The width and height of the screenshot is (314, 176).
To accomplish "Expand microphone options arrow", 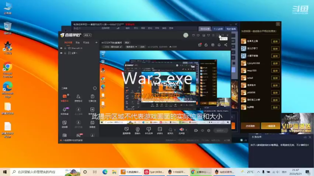I will (175, 130).
